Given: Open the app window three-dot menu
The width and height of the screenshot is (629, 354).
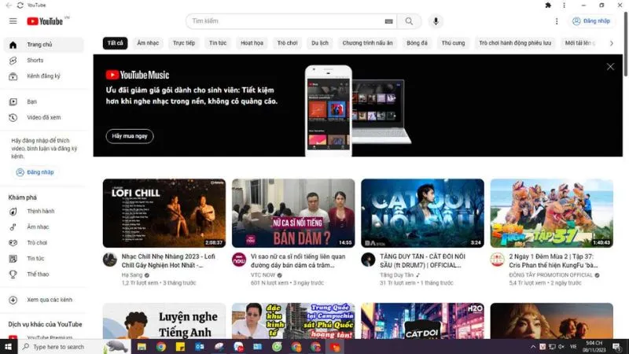Looking at the screenshot, I should pos(564,6).
